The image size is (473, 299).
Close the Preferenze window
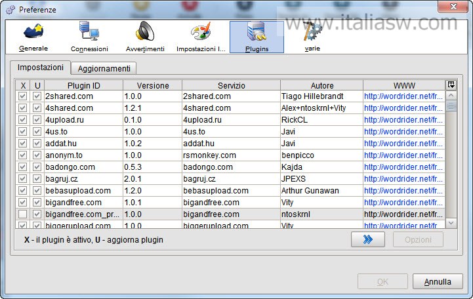(453, 7)
